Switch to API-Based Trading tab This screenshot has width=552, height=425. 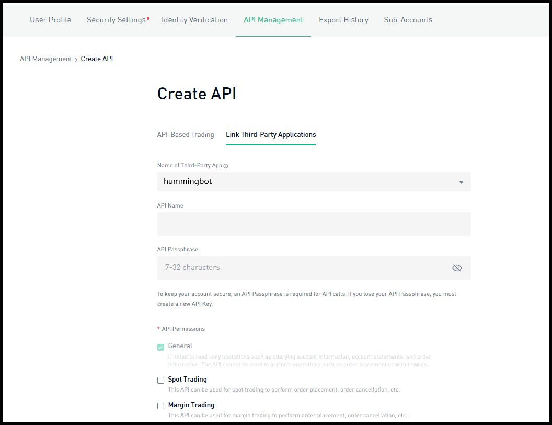coord(186,135)
